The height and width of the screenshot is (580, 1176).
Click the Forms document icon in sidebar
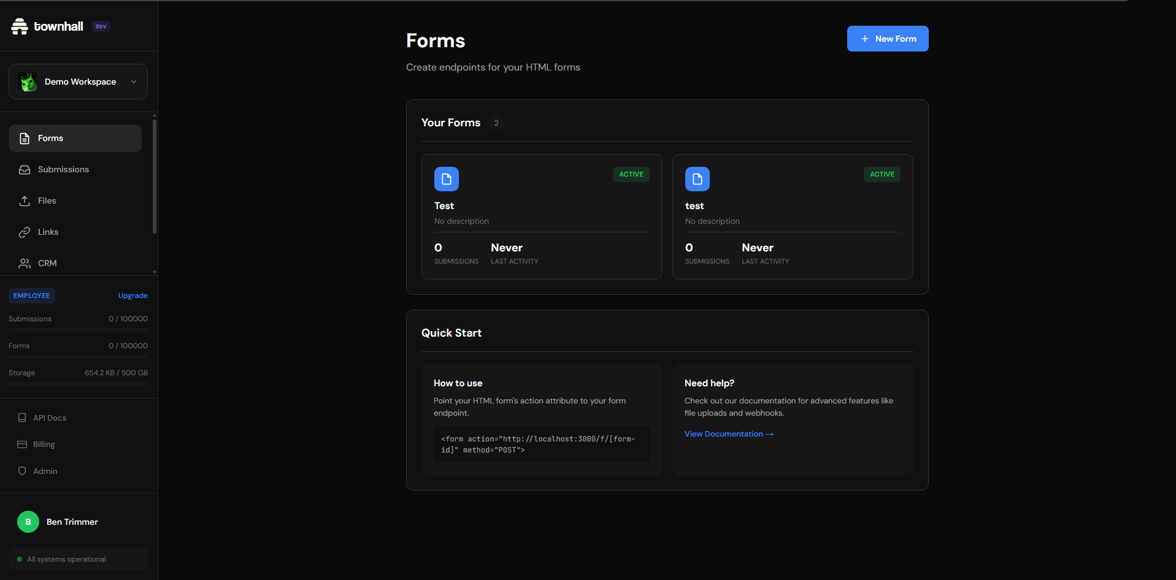tap(25, 139)
